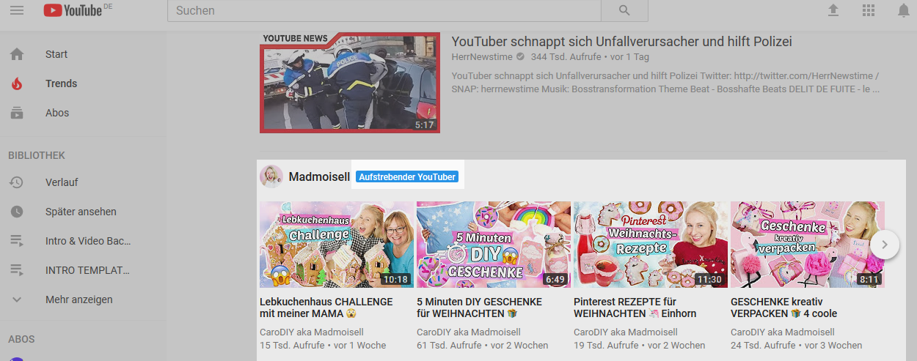Open Abos subscriptions page

point(56,113)
